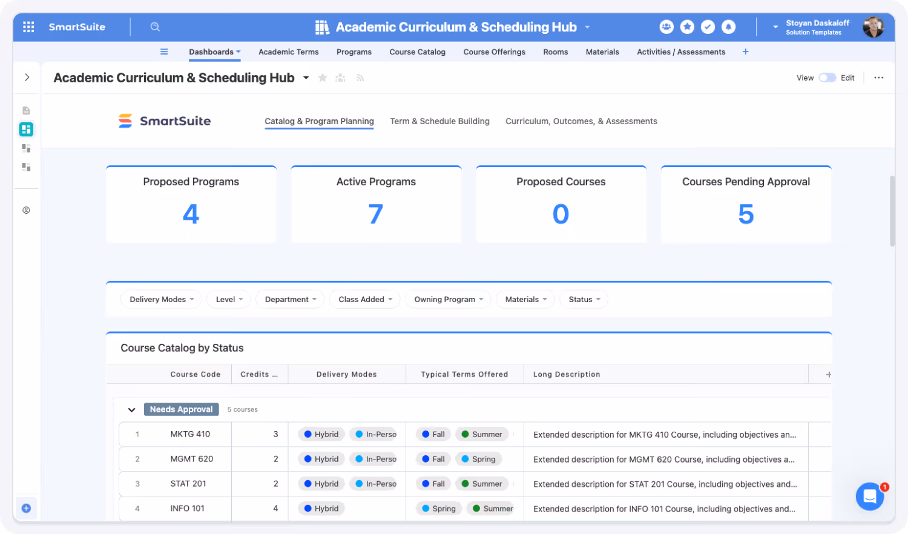Open the app launcher grid icon
The height and width of the screenshot is (534, 908).
click(28, 27)
